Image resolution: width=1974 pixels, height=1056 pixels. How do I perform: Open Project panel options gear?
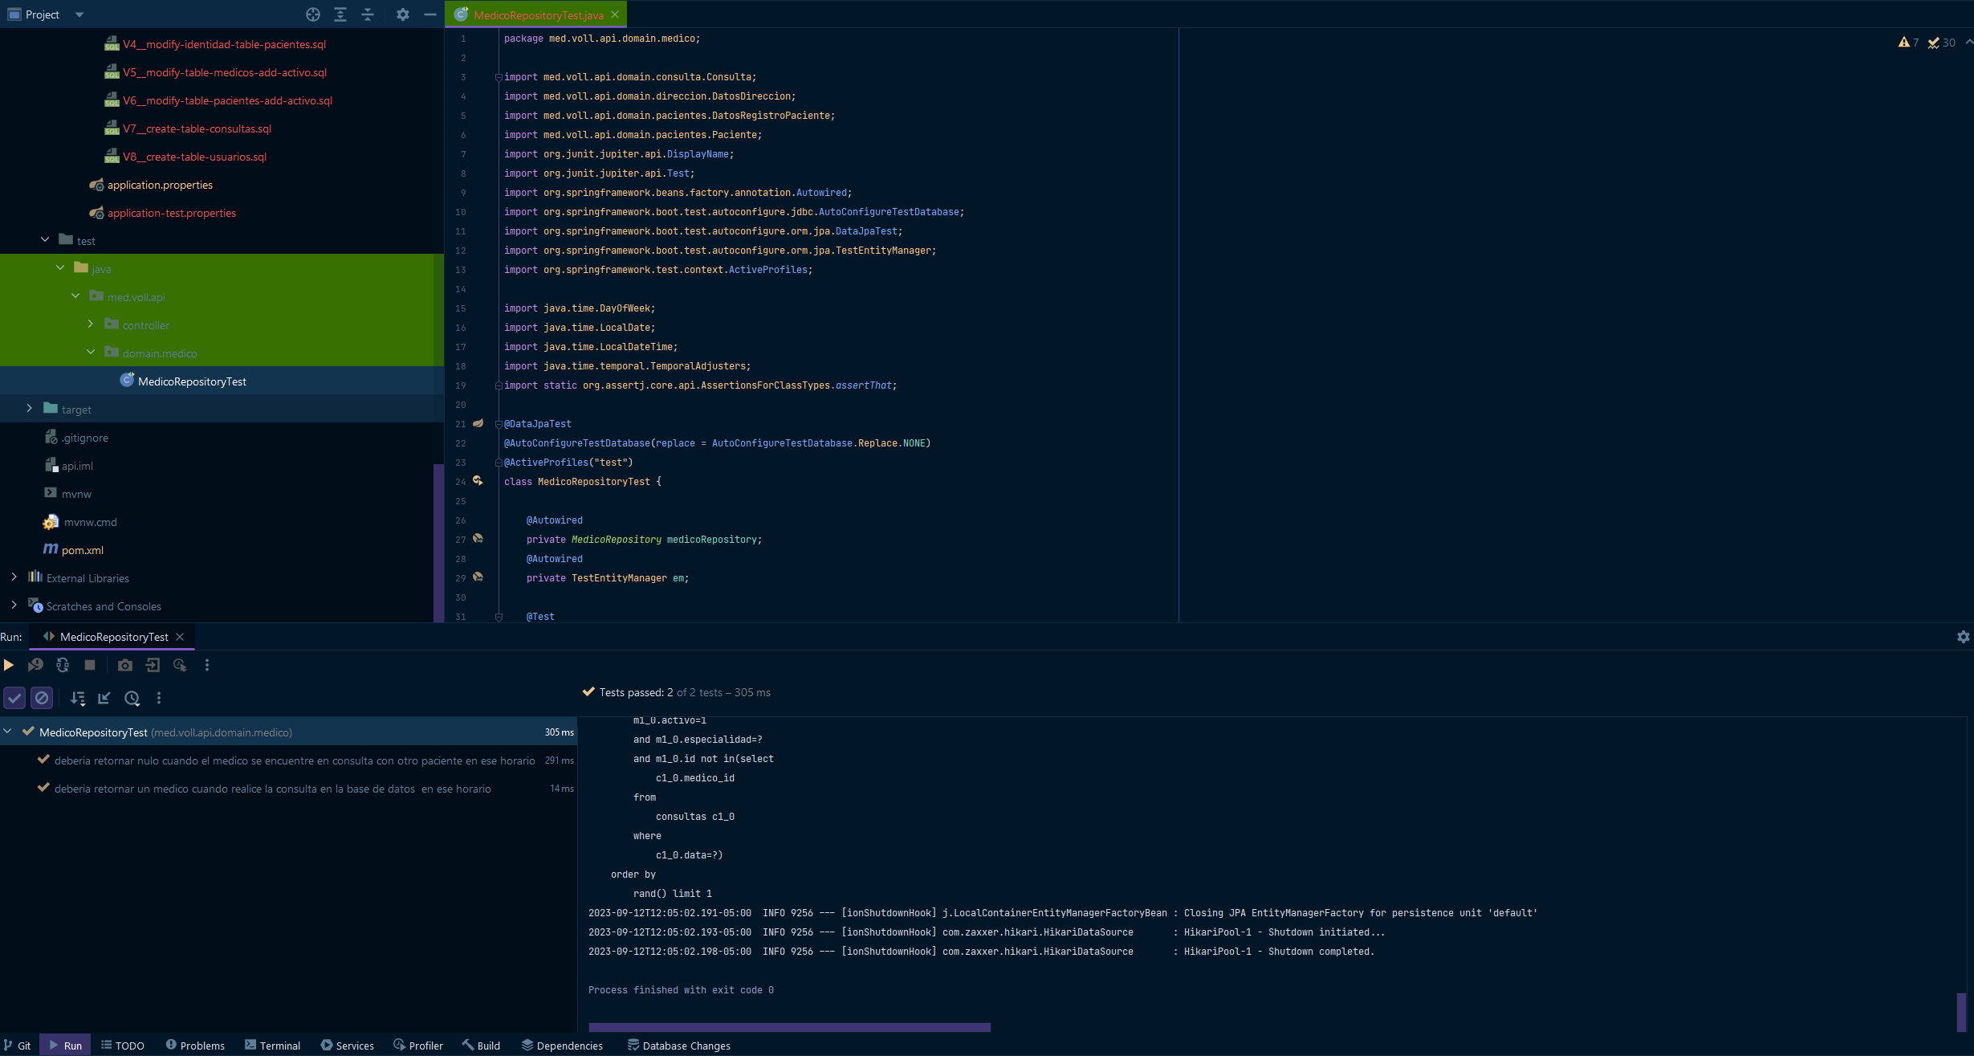tap(403, 14)
